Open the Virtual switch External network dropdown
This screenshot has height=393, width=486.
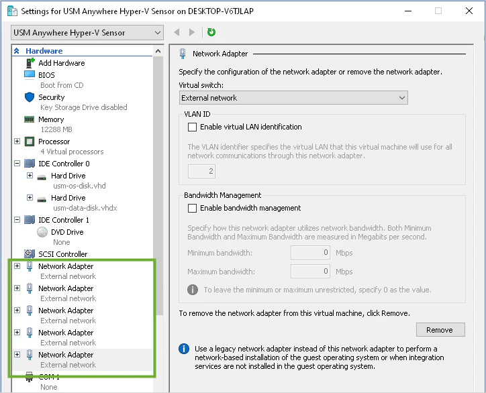tap(293, 98)
